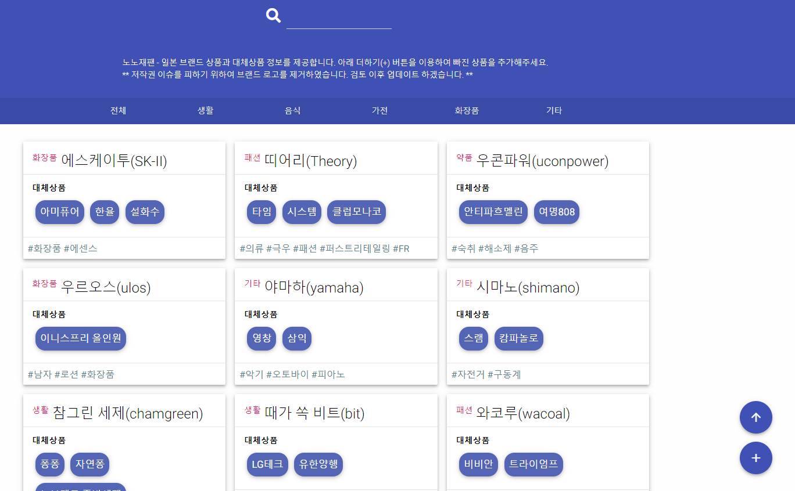The image size is (795, 491).
Task: Switch to the 생활 tab
Action: [205, 111]
